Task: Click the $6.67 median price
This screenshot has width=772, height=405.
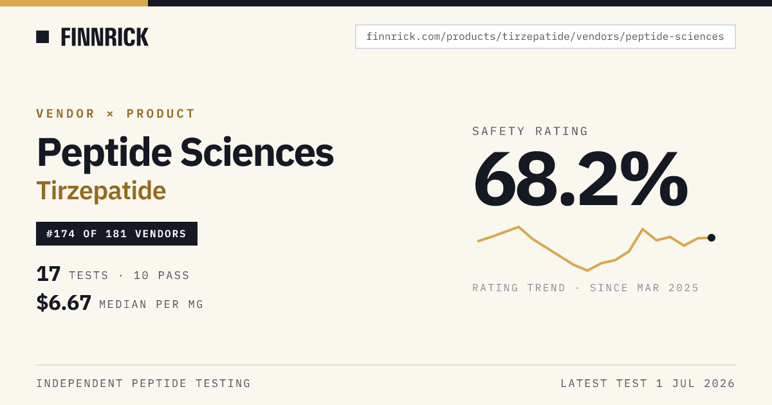Action: (64, 303)
